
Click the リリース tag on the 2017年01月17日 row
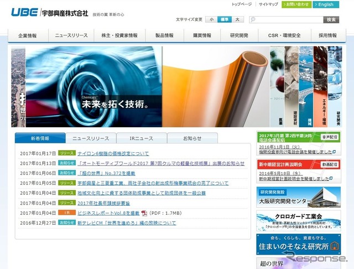point(67,153)
